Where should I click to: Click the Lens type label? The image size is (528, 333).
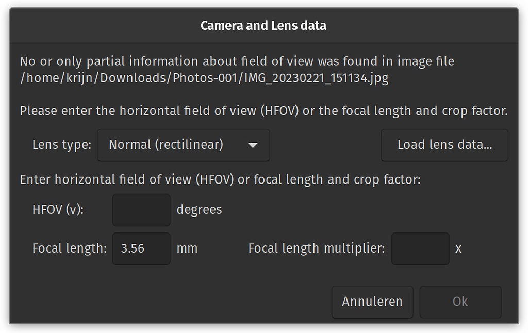coord(61,145)
